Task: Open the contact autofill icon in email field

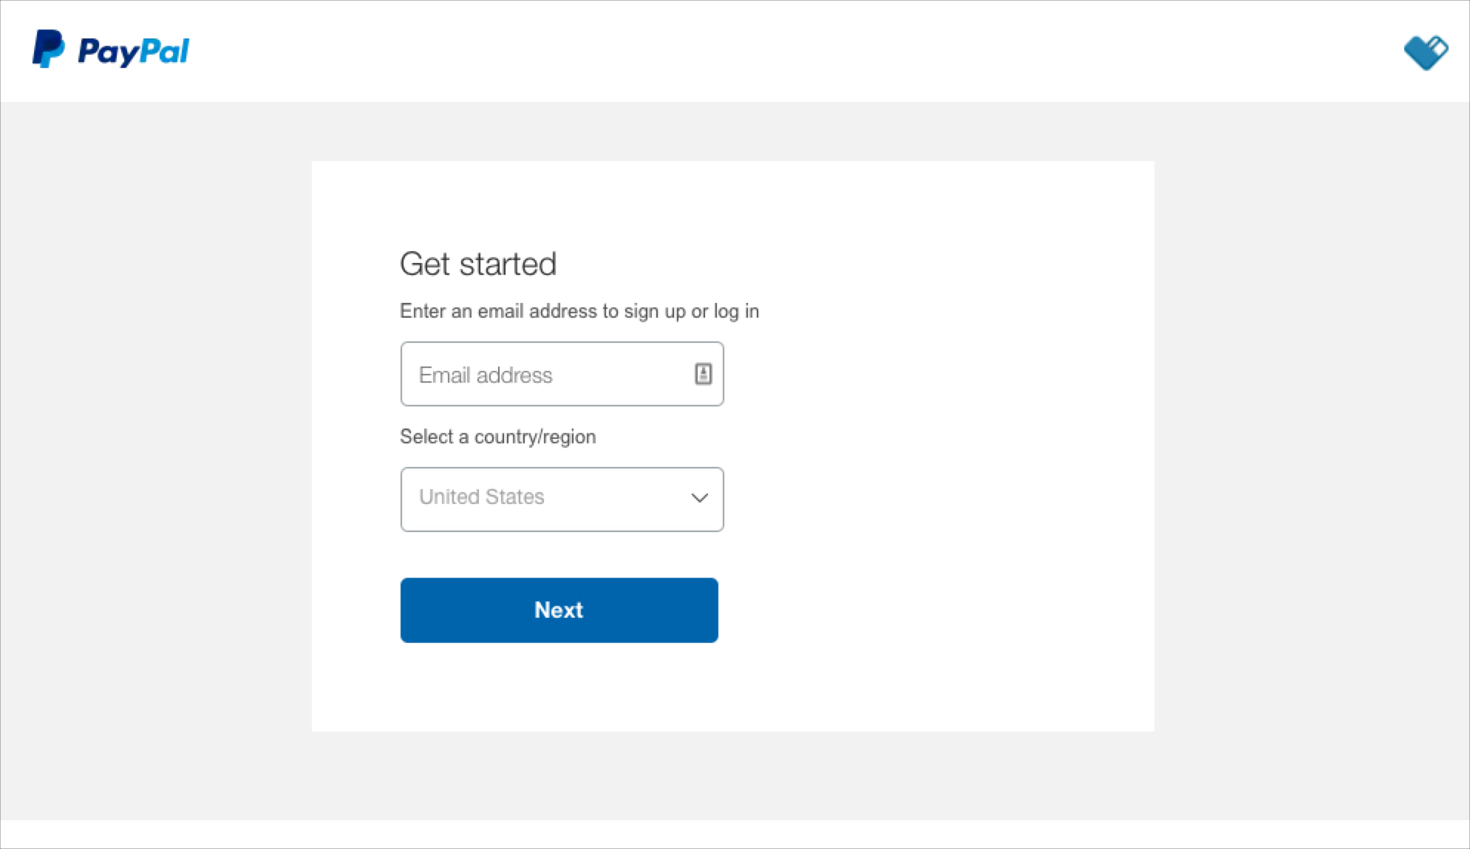Action: pos(703,374)
